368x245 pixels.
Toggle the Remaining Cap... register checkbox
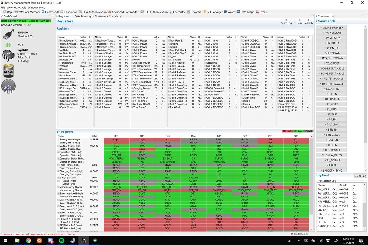point(59,44)
